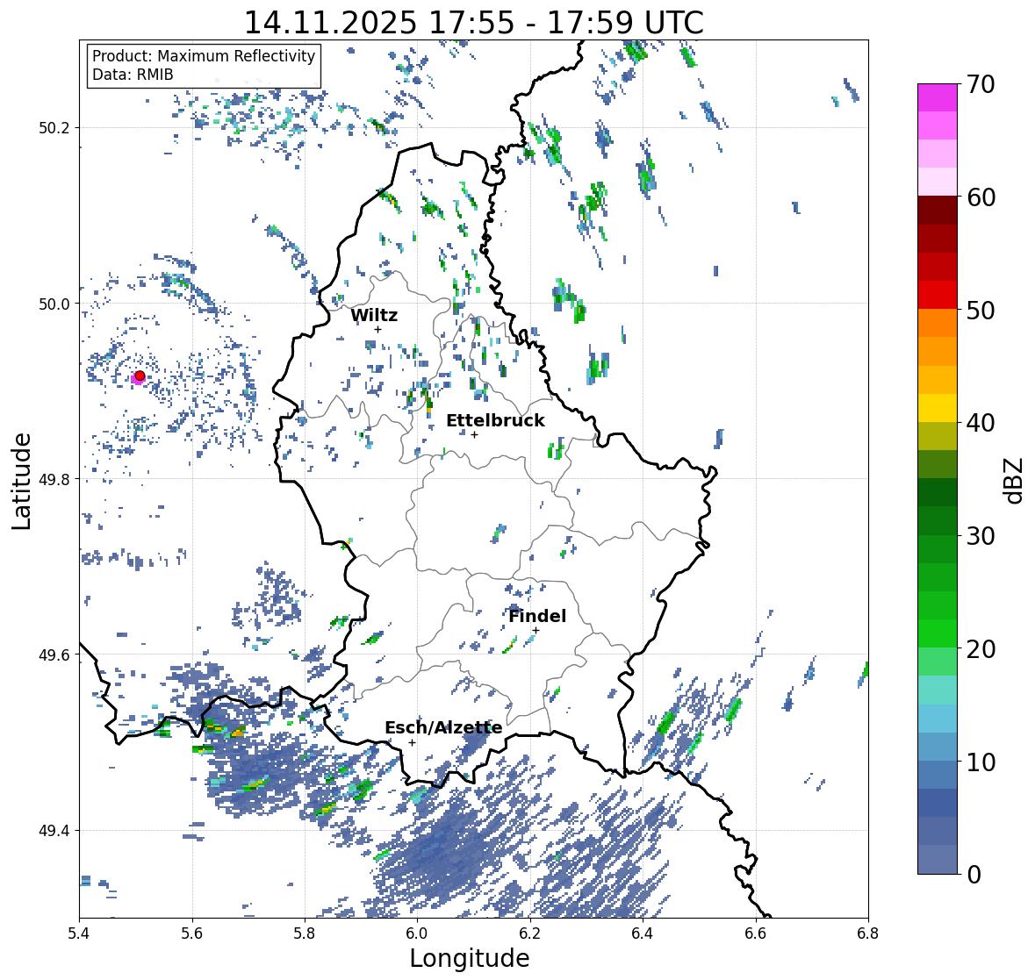Image resolution: width=1035 pixels, height=980 pixels.
Task: Click the colorbar tick value 10
Action: 980,762
